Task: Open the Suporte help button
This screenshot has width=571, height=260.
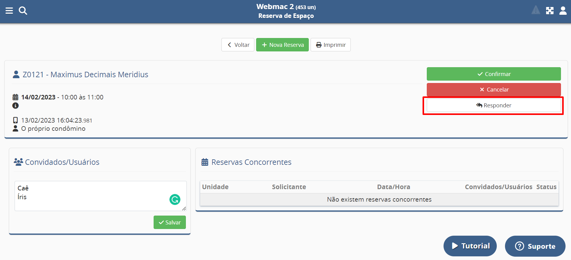Action: pyautogui.click(x=535, y=246)
